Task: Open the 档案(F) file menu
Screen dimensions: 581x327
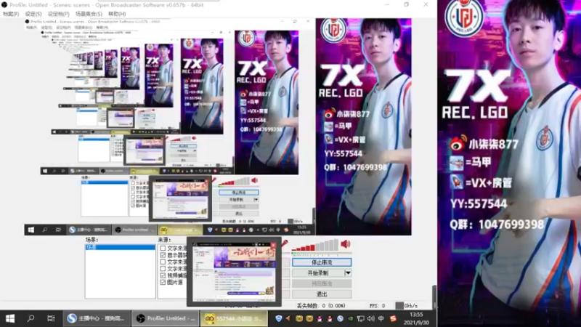Action: [11, 14]
